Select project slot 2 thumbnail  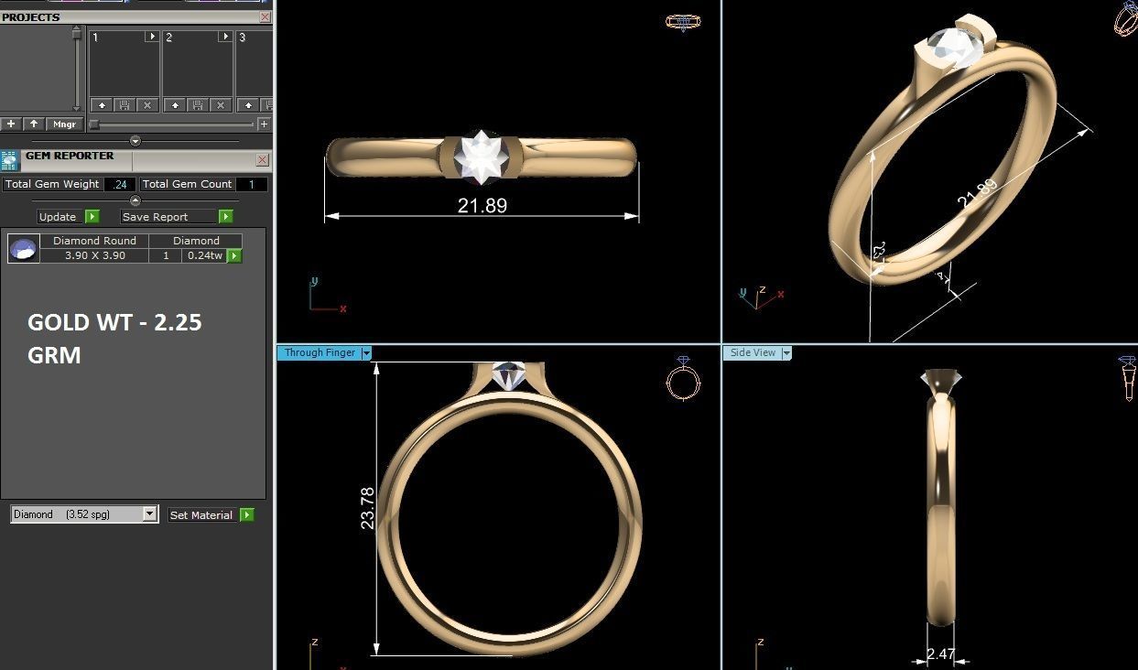pyautogui.click(x=198, y=70)
